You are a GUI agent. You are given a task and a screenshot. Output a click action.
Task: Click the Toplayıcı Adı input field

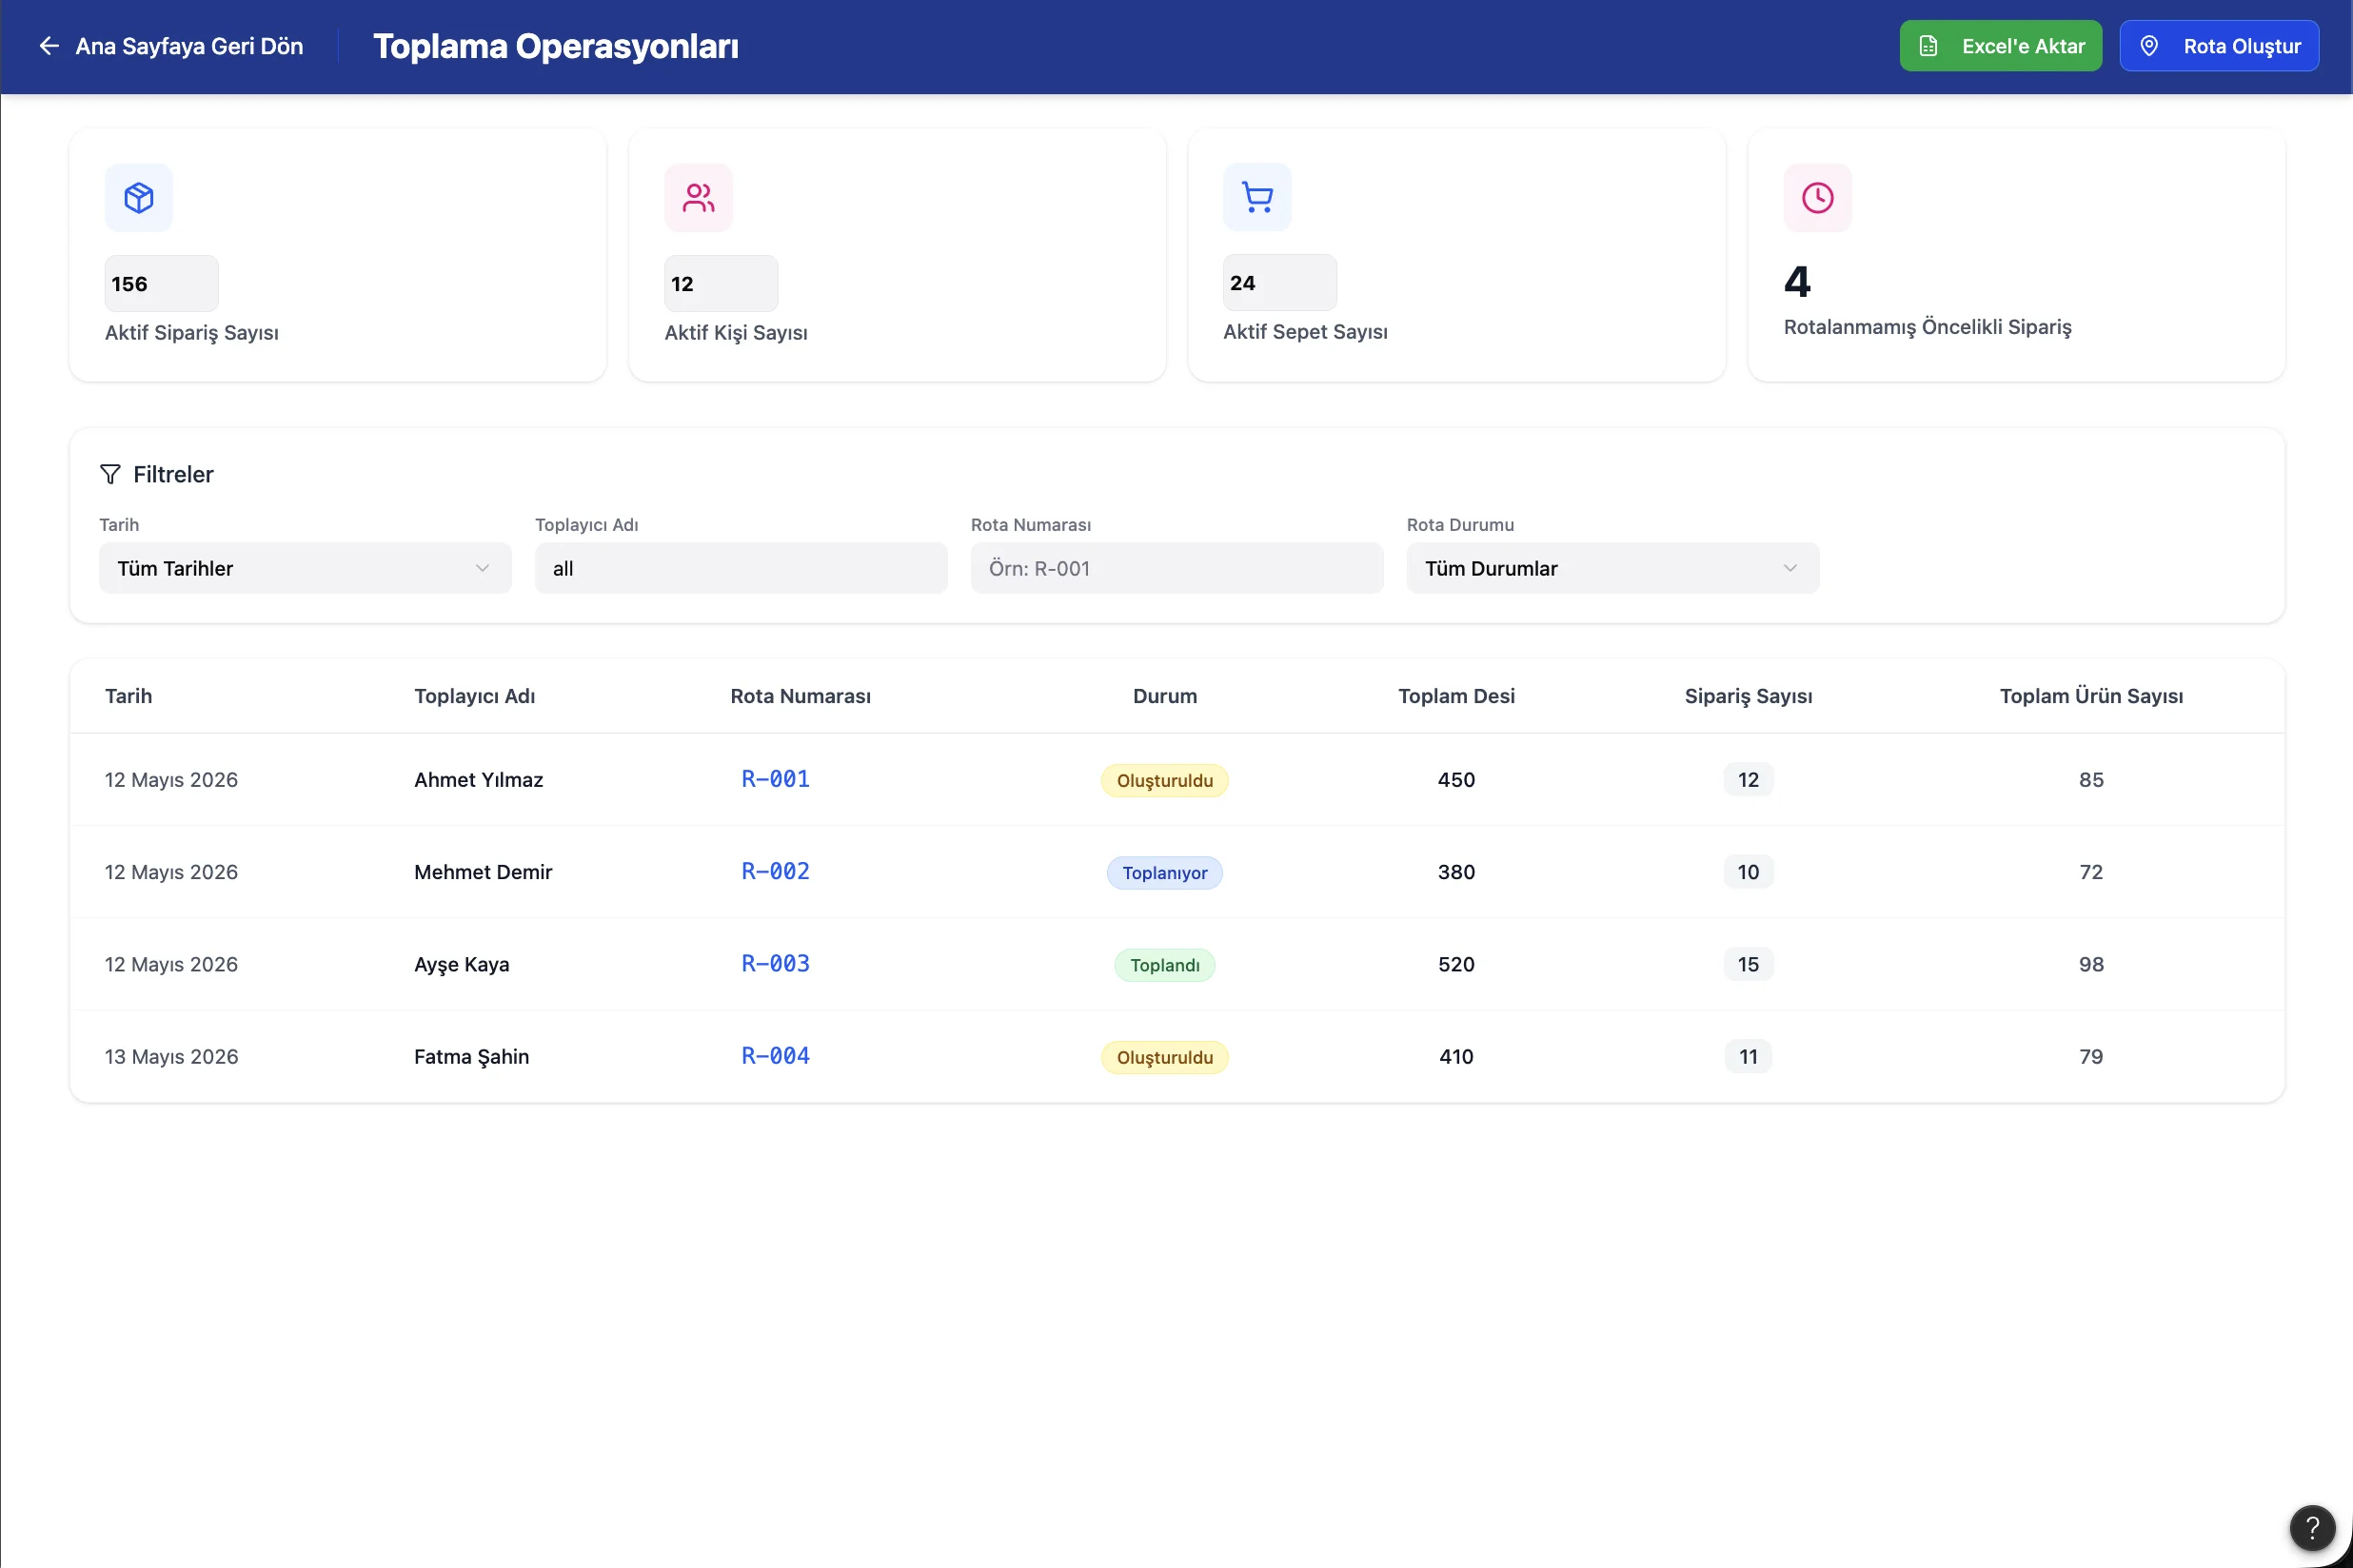741,568
